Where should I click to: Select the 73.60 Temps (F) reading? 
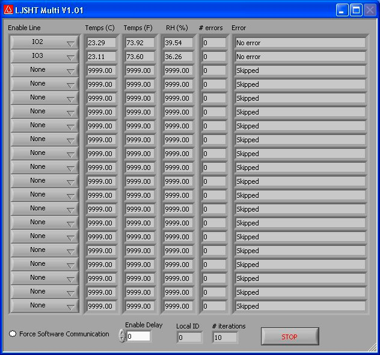pyautogui.click(x=139, y=57)
